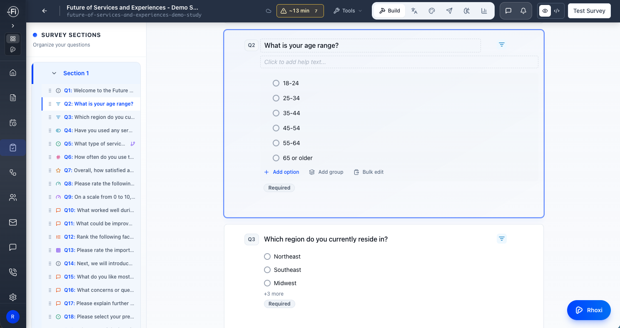Click the Q3 question title text

click(326, 239)
